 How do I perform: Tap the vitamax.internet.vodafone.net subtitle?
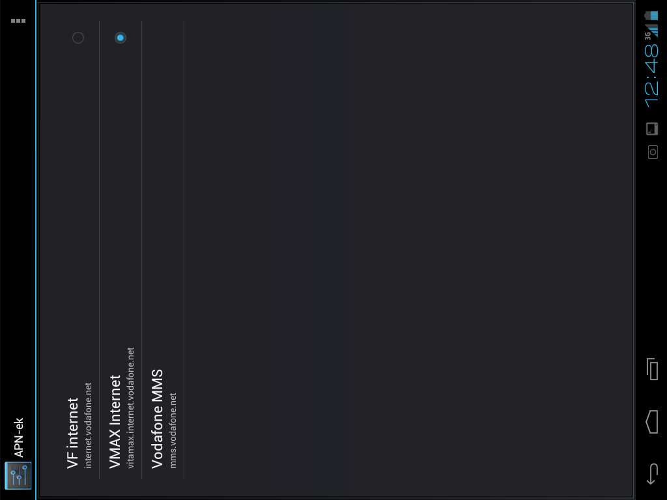point(130,408)
